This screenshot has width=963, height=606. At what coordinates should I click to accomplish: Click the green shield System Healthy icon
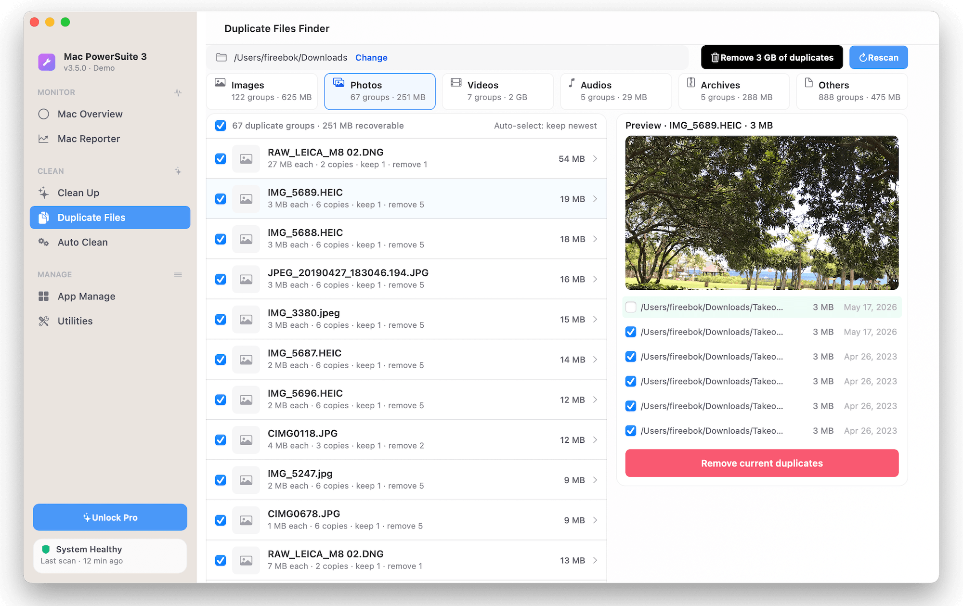[x=46, y=549]
